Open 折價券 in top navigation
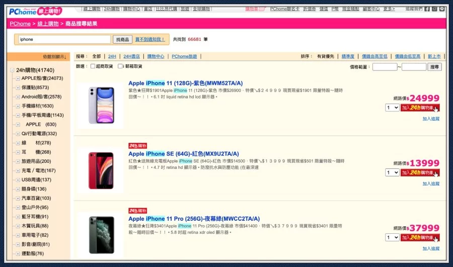The width and height of the screenshot is (453, 267). pos(310,9)
